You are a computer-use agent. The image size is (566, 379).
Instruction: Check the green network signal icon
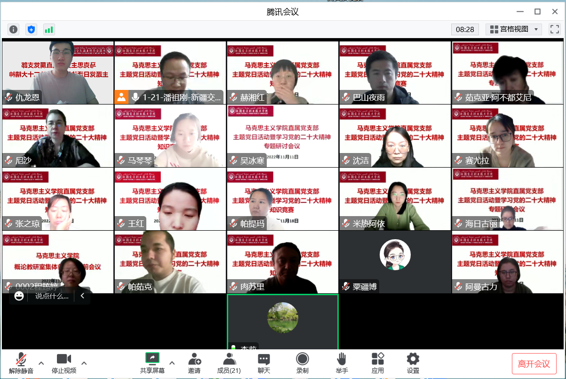49,29
